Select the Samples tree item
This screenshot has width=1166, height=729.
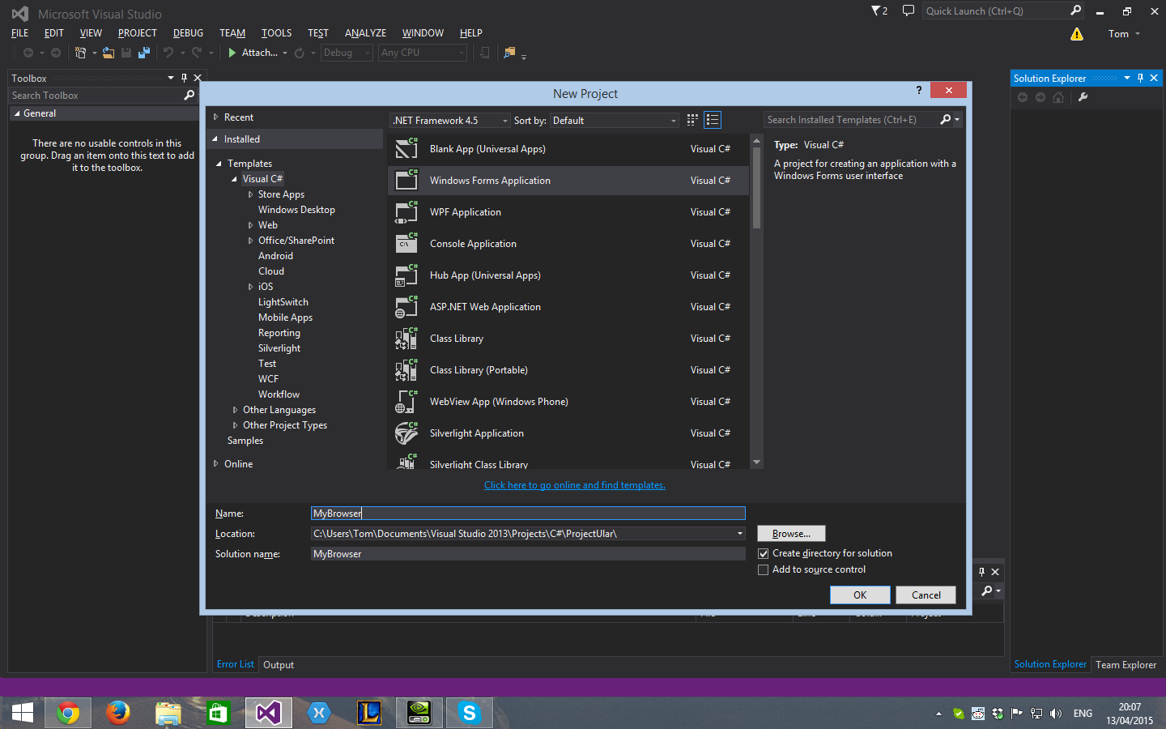coord(245,441)
